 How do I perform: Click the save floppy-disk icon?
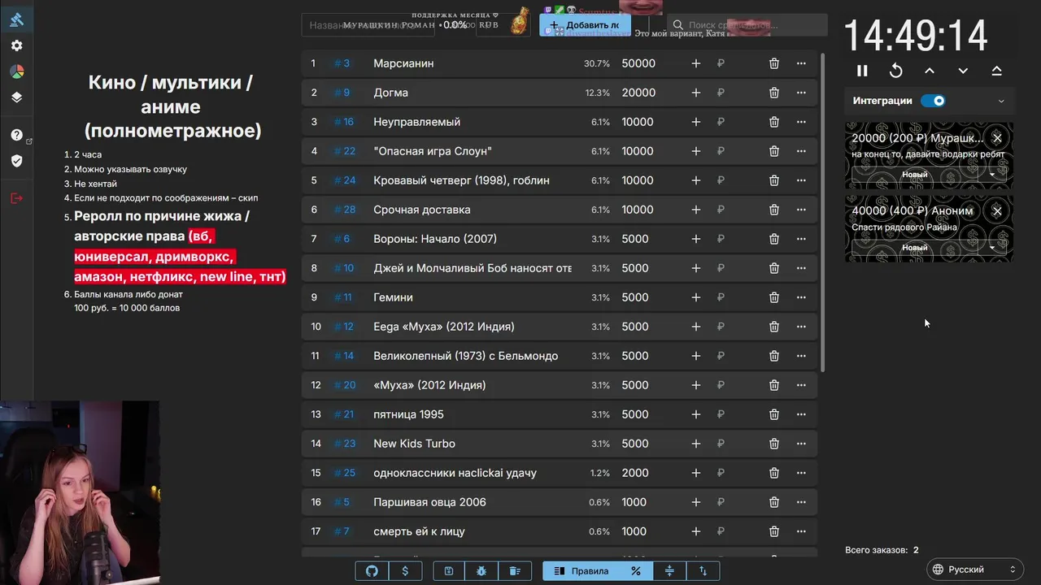(449, 571)
